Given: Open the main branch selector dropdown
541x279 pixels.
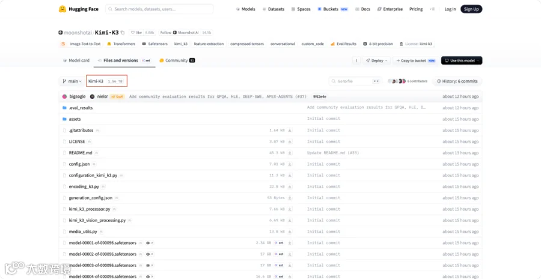Looking at the screenshot, I should (72, 81).
